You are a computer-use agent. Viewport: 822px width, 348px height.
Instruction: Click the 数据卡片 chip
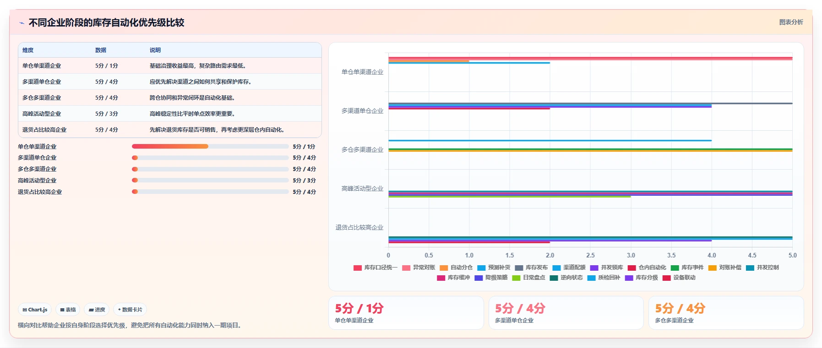tap(130, 310)
